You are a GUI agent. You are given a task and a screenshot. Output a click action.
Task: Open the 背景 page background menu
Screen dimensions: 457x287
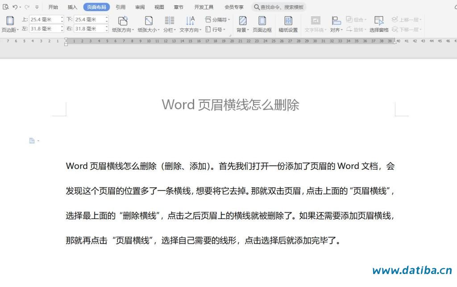pos(243,24)
